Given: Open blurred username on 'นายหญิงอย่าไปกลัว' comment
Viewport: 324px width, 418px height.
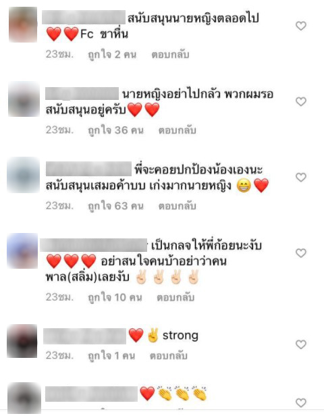Looking at the screenshot, I should click(x=82, y=94).
